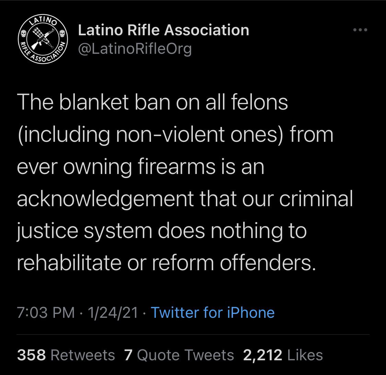The width and height of the screenshot is (386, 375).
Task: Click the ellipsis icon in the top corner
Action: coord(360,30)
